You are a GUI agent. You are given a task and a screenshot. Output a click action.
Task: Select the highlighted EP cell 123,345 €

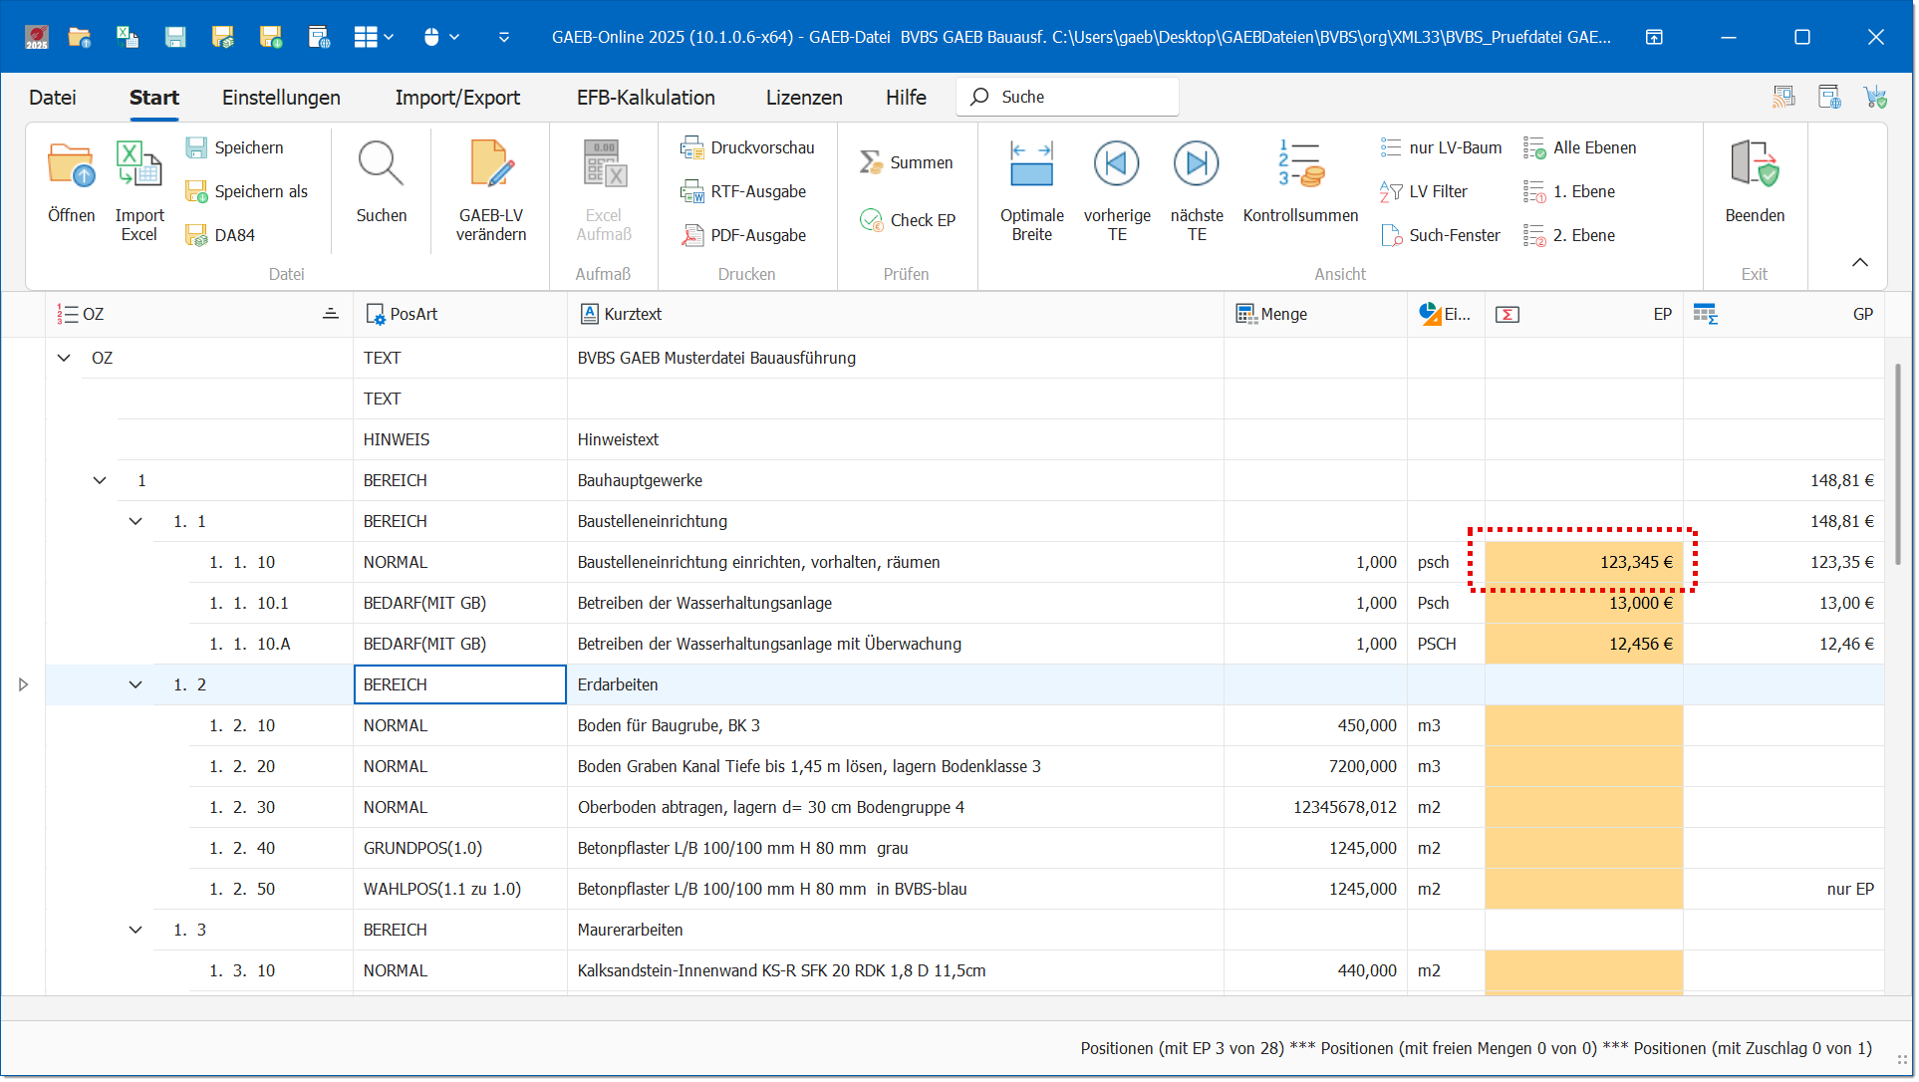click(x=1583, y=563)
